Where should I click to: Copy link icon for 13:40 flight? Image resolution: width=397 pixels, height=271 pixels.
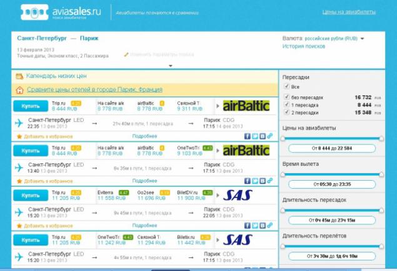270,181
